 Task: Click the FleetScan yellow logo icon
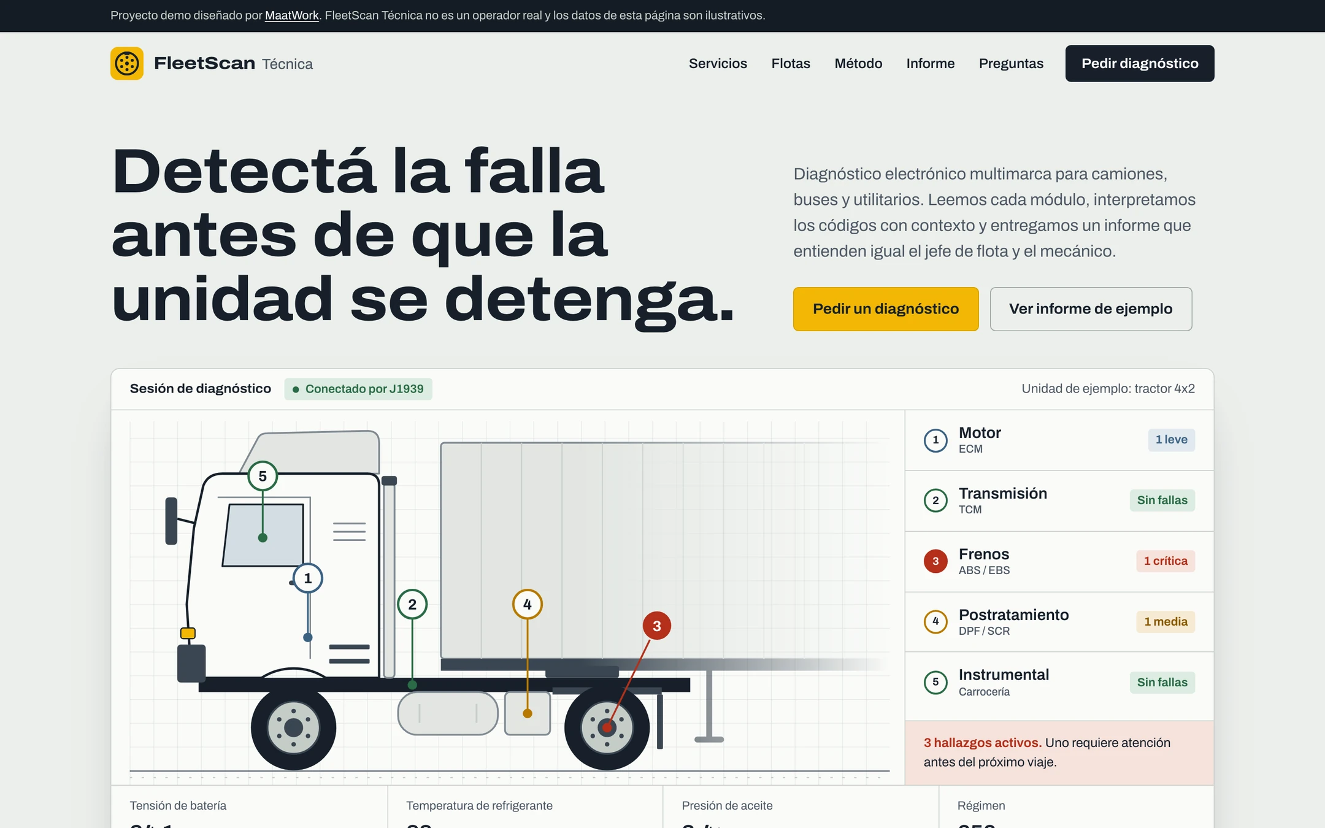127,63
